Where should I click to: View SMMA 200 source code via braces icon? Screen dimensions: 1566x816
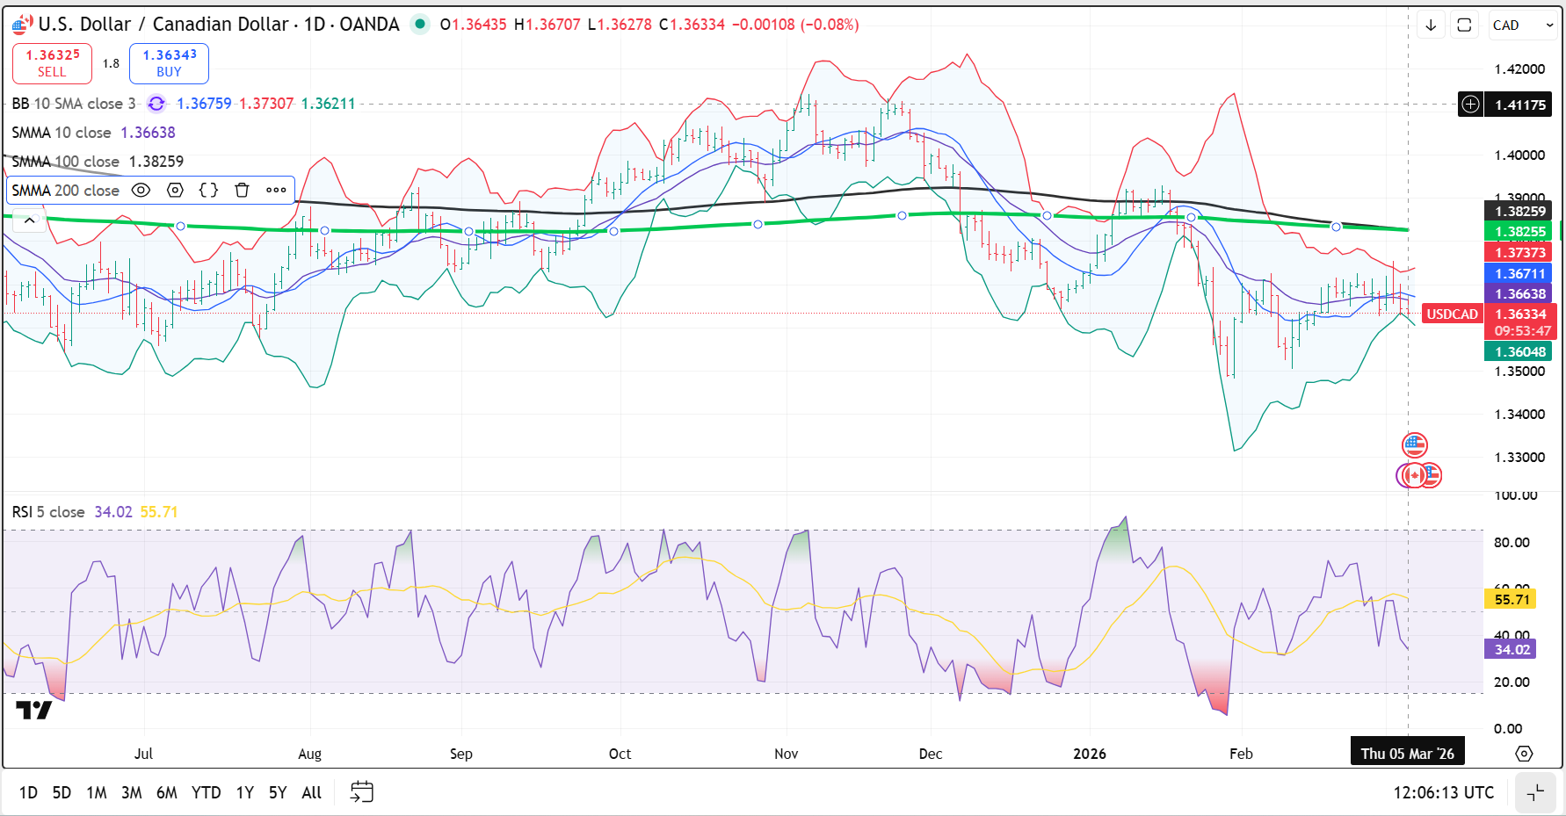pos(208,191)
